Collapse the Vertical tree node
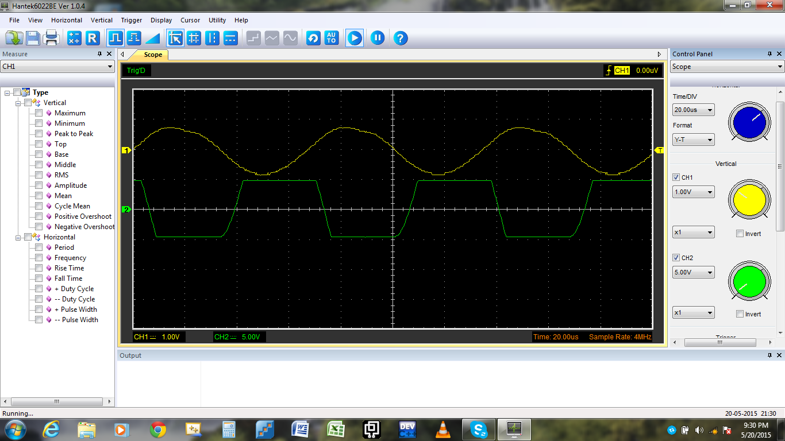 (x=18, y=103)
